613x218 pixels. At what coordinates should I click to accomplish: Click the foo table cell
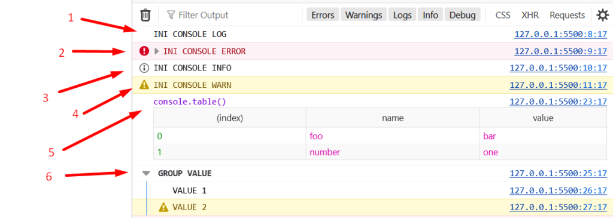coord(393,136)
